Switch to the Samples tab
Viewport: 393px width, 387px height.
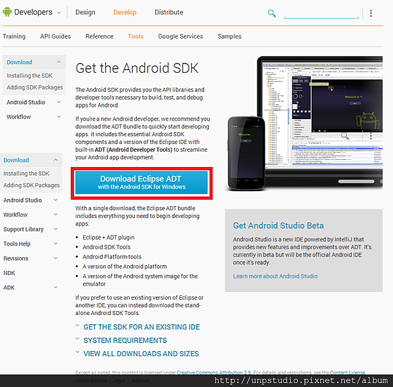(x=229, y=37)
